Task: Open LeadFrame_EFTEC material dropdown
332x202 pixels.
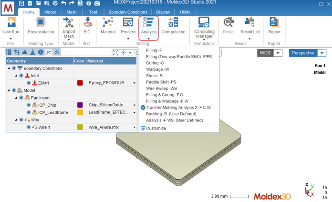Action: pos(134,112)
